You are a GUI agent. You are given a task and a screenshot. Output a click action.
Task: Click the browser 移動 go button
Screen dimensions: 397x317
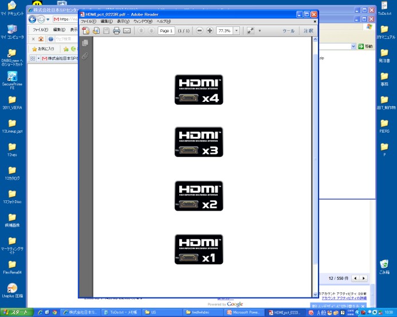click(365, 46)
